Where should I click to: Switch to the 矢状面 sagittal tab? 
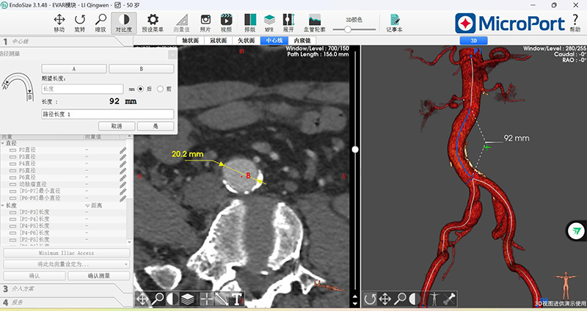pos(246,40)
